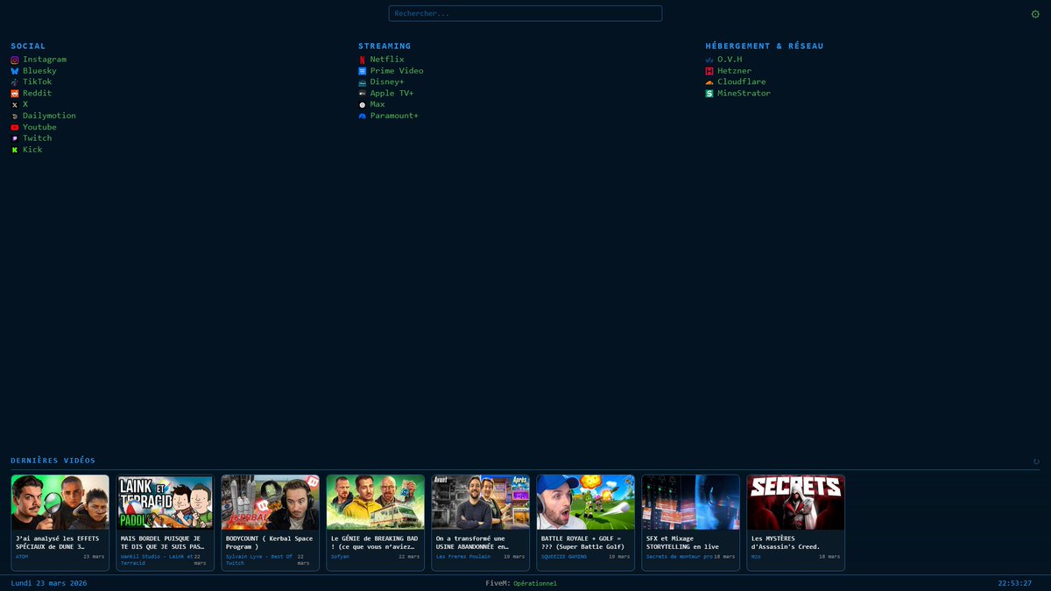Click the X logo icon
This screenshot has height=591, width=1051.
click(x=14, y=105)
